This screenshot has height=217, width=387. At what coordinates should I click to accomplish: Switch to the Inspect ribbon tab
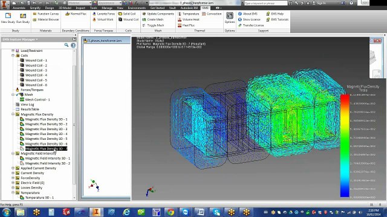[x=80, y=8]
